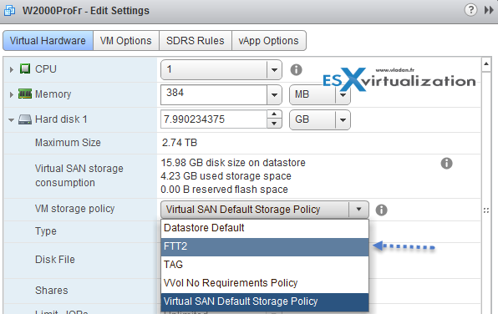The width and height of the screenshot is (498, 314).
Task: Click the VM storage policy label
Action: [x=74, y=209]
